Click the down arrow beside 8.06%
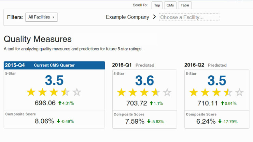The width and height of the screenshot is (253, 142). click(x=58, y=121)
